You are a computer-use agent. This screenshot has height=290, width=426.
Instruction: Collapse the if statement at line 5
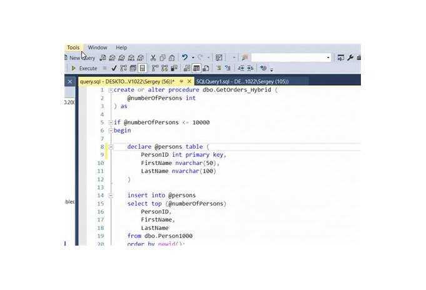click(x=111, y=122)
